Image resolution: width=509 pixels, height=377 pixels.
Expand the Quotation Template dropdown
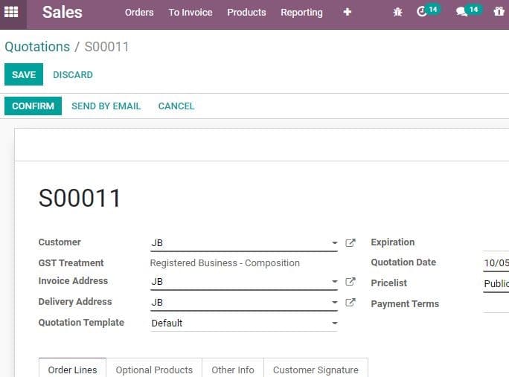[x=334, y=323]
